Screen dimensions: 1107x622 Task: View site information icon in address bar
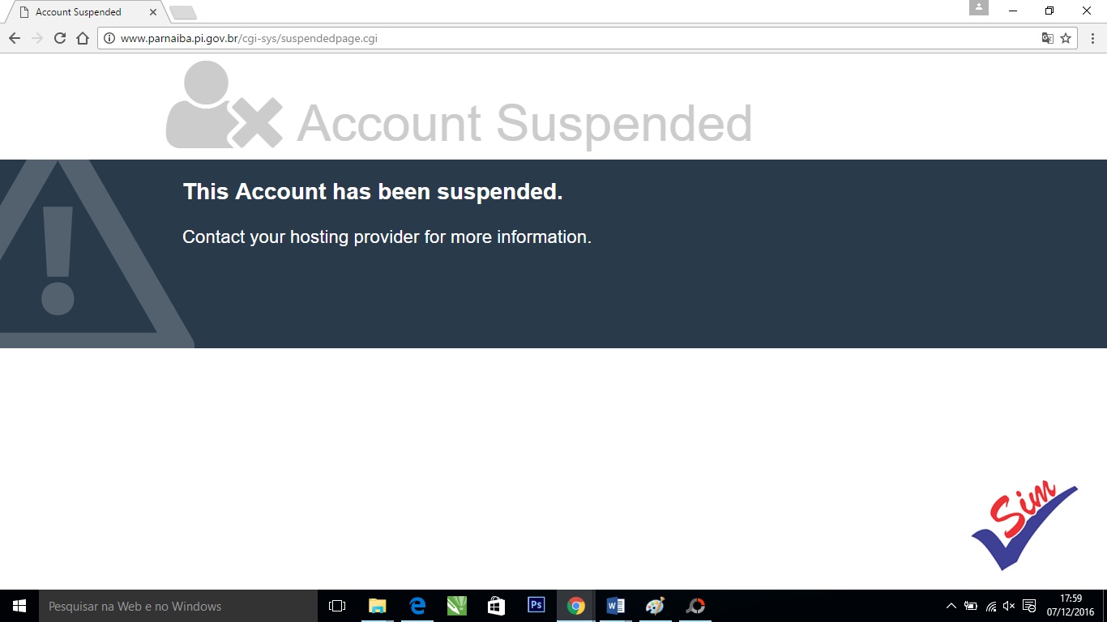109,38
